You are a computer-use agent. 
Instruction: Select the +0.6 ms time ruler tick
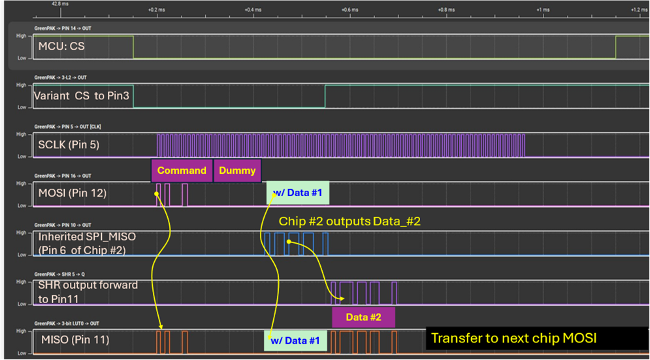349,10
